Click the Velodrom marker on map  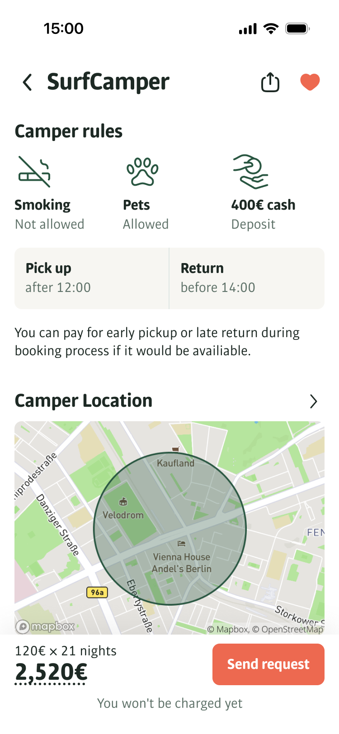pyautogui.click(x=122, y=502)
